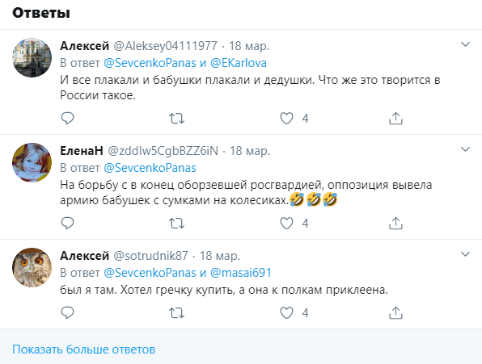Open the owl avatar of @sotrudnik87
The height and width of the screenshot is (364, 482).
point(32,267)
